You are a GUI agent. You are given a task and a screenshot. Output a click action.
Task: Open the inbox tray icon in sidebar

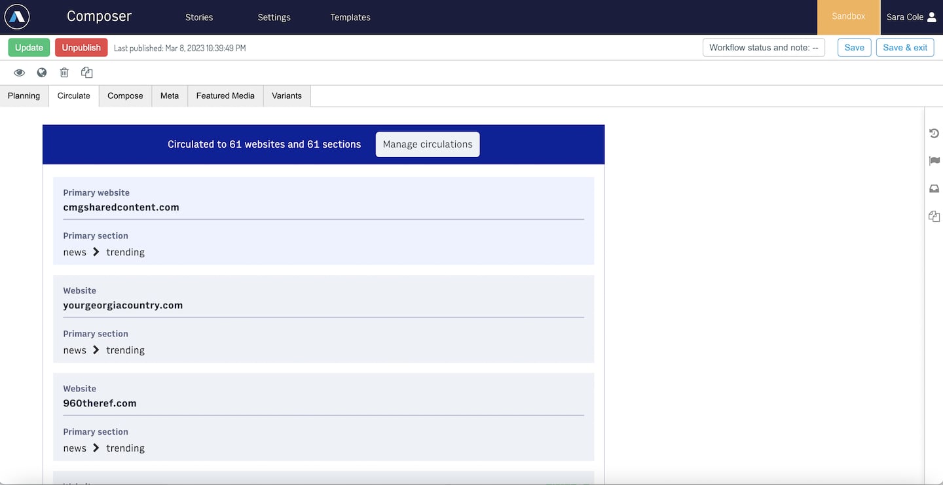click(x=934, y=189)
